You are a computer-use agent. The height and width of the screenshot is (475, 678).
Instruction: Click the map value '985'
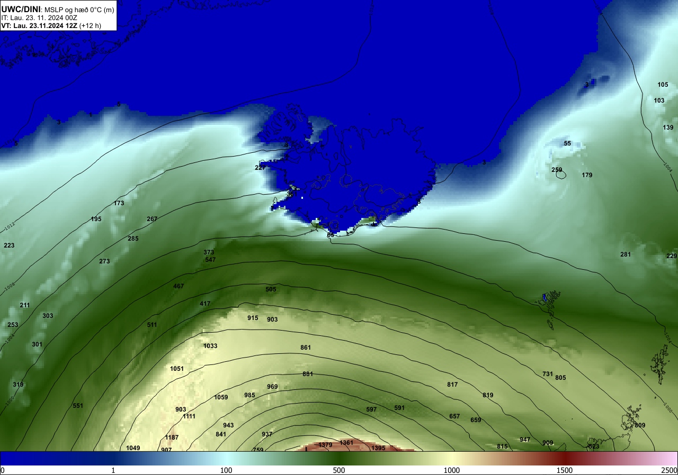pos(249,395)
